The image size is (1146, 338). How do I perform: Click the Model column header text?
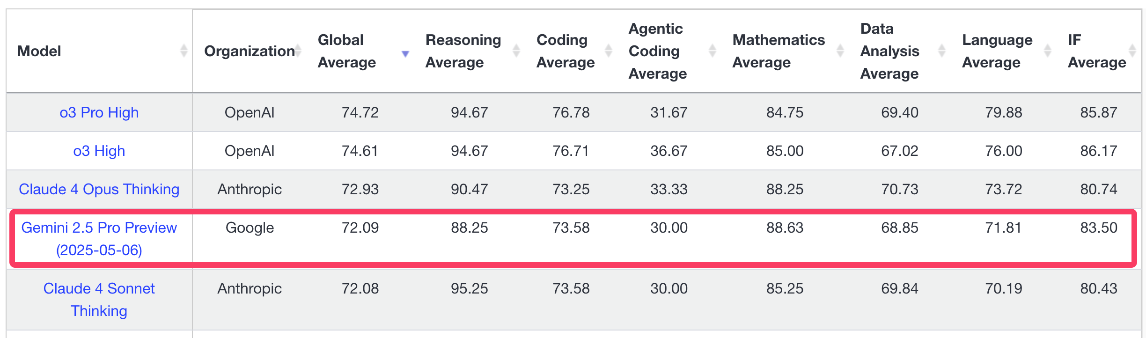click(39, 51)
